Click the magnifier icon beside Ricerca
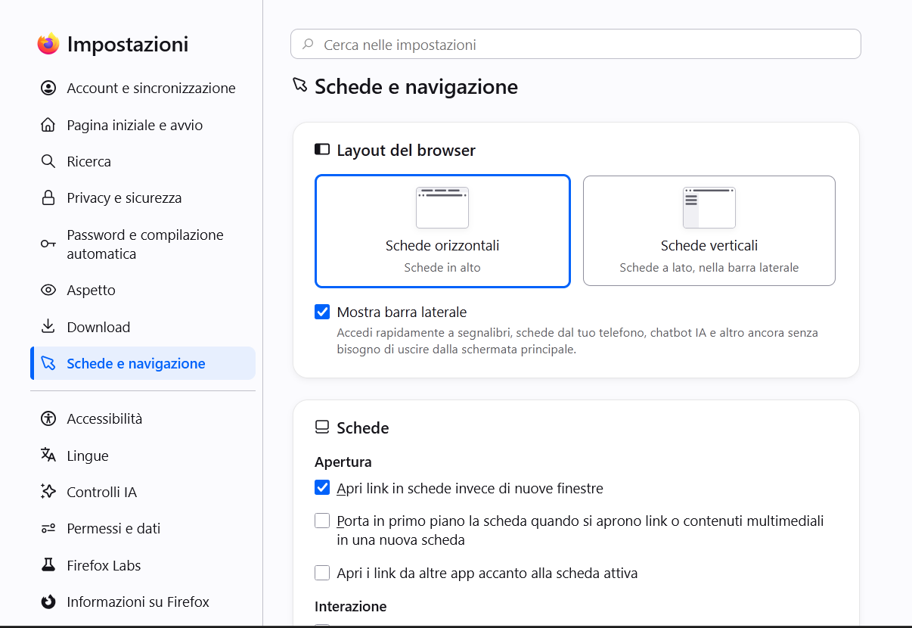The height and width of the screenshot is (628, 912). tap(48, 161)
